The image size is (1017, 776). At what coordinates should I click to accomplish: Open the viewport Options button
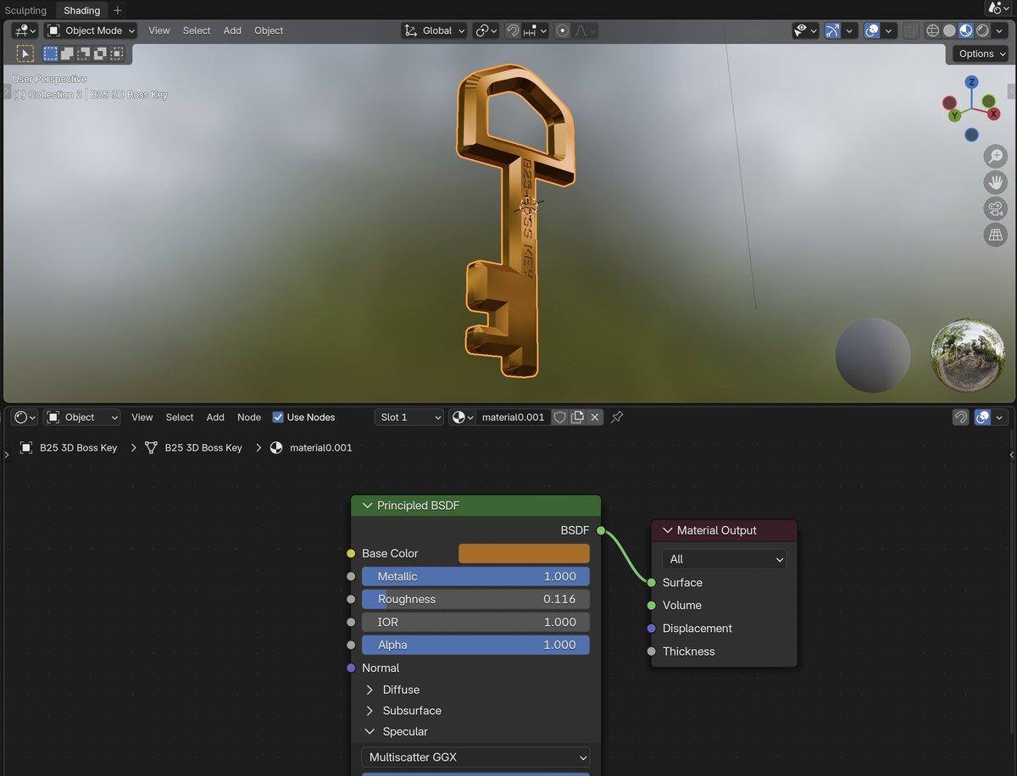979,53
